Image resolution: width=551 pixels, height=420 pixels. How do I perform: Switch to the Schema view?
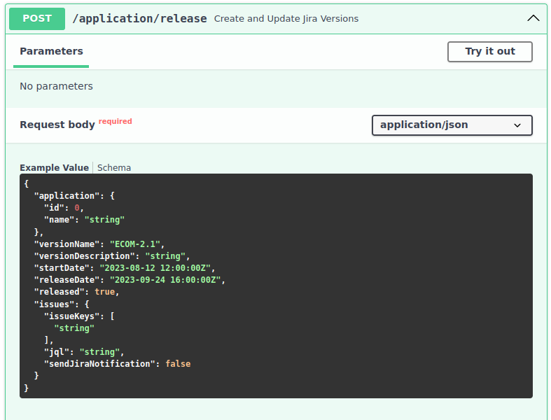tap(114, 167)
